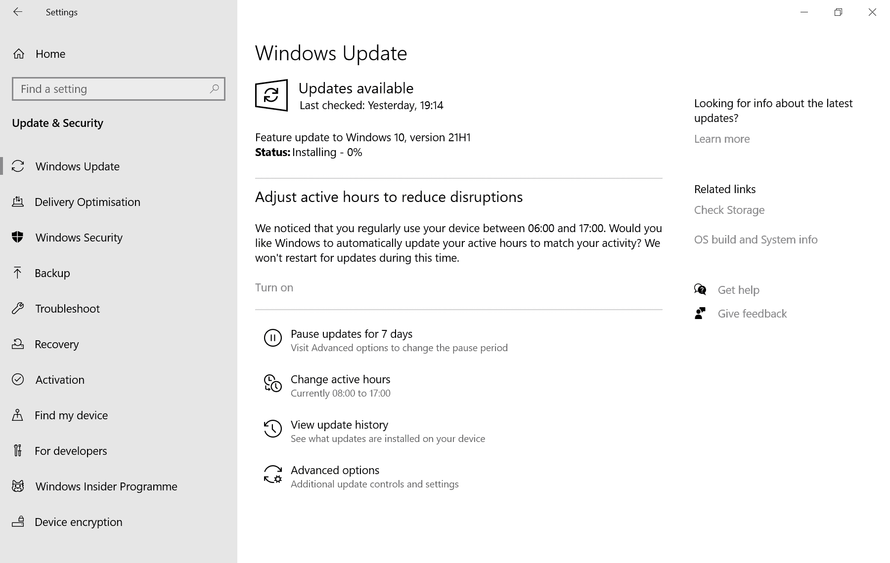890x563 pixels.
Task: Go to the Home settings page
Action: (50, 54)
